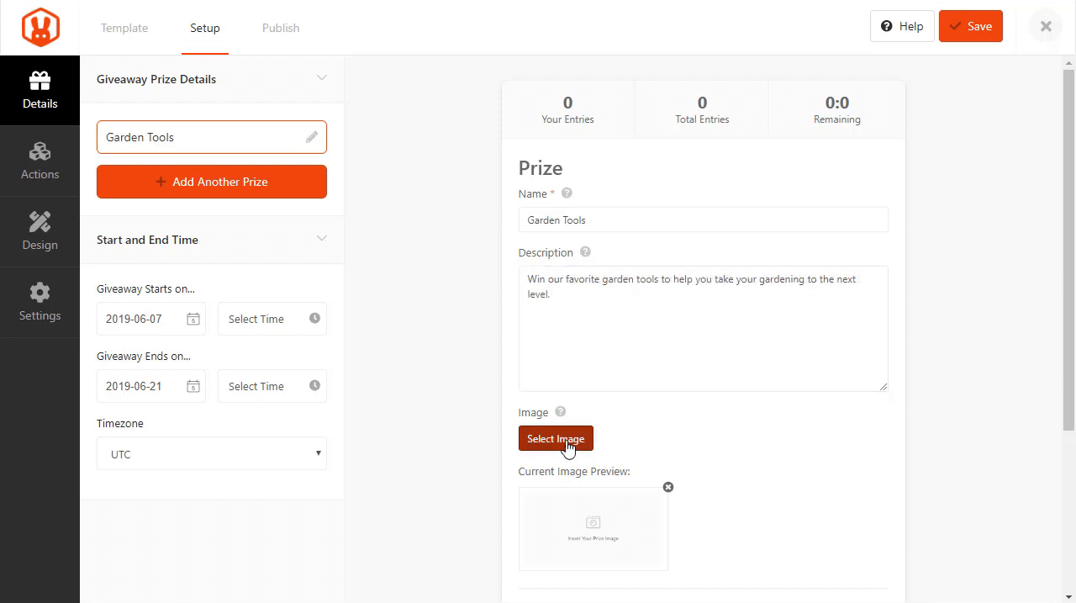Image resolution: width=1076 pixels, height=603 pixels.
Task: Open the Timezone UTC dropdown
Action: point(212,454)
